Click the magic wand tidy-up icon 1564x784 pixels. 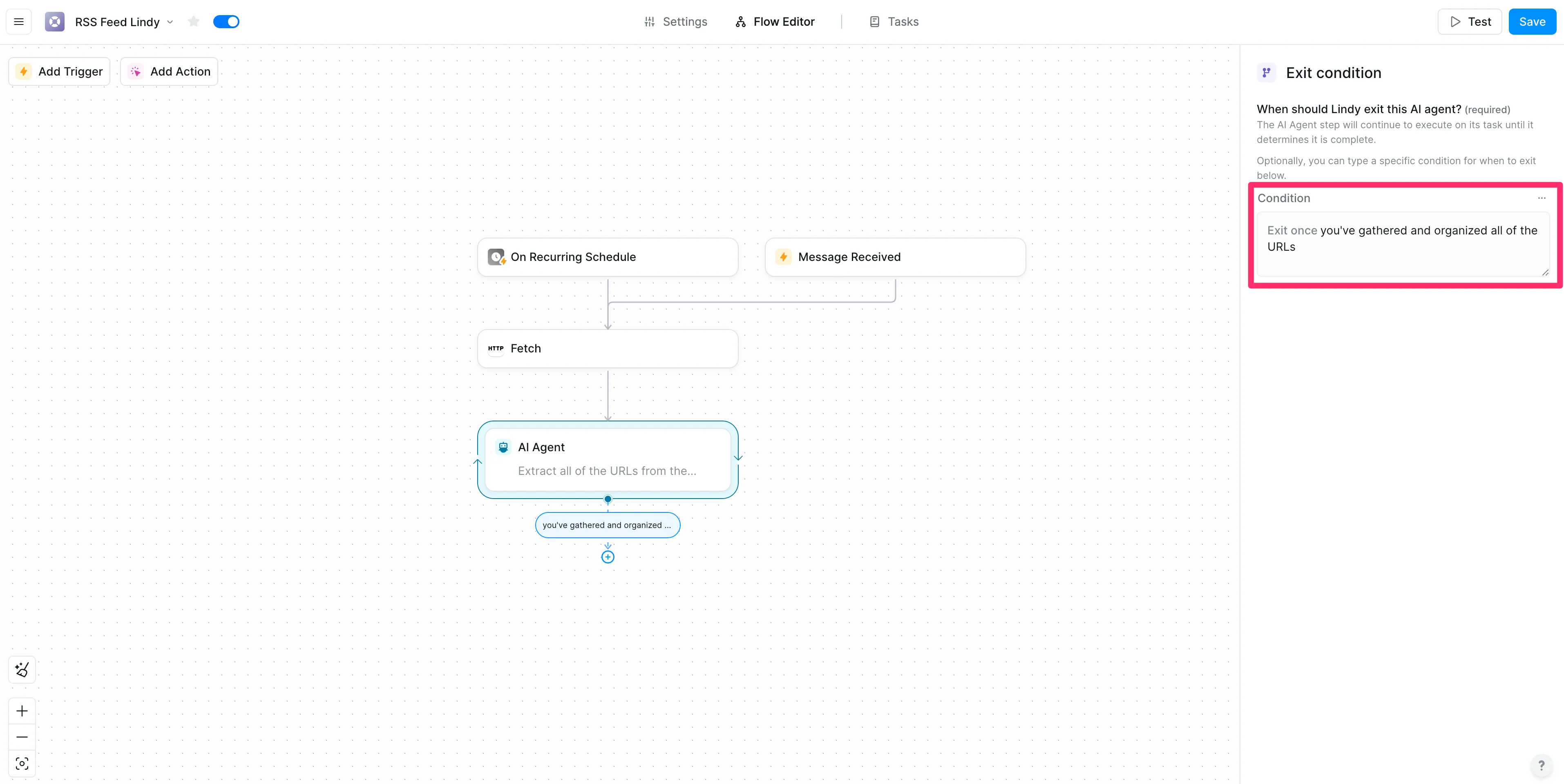tap(22, 669)
